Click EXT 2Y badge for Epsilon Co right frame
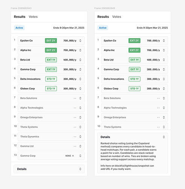The width and height of the screenshot is (185, 189). [x=135, y=40]
